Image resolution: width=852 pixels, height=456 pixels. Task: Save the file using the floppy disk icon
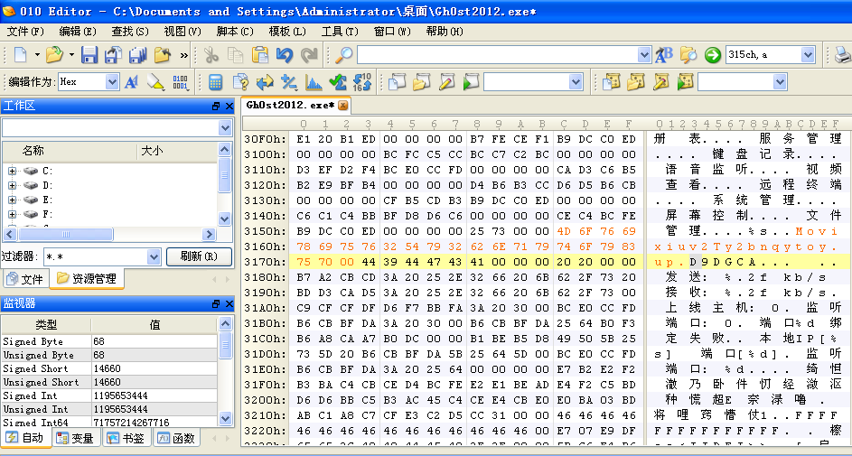89,54
